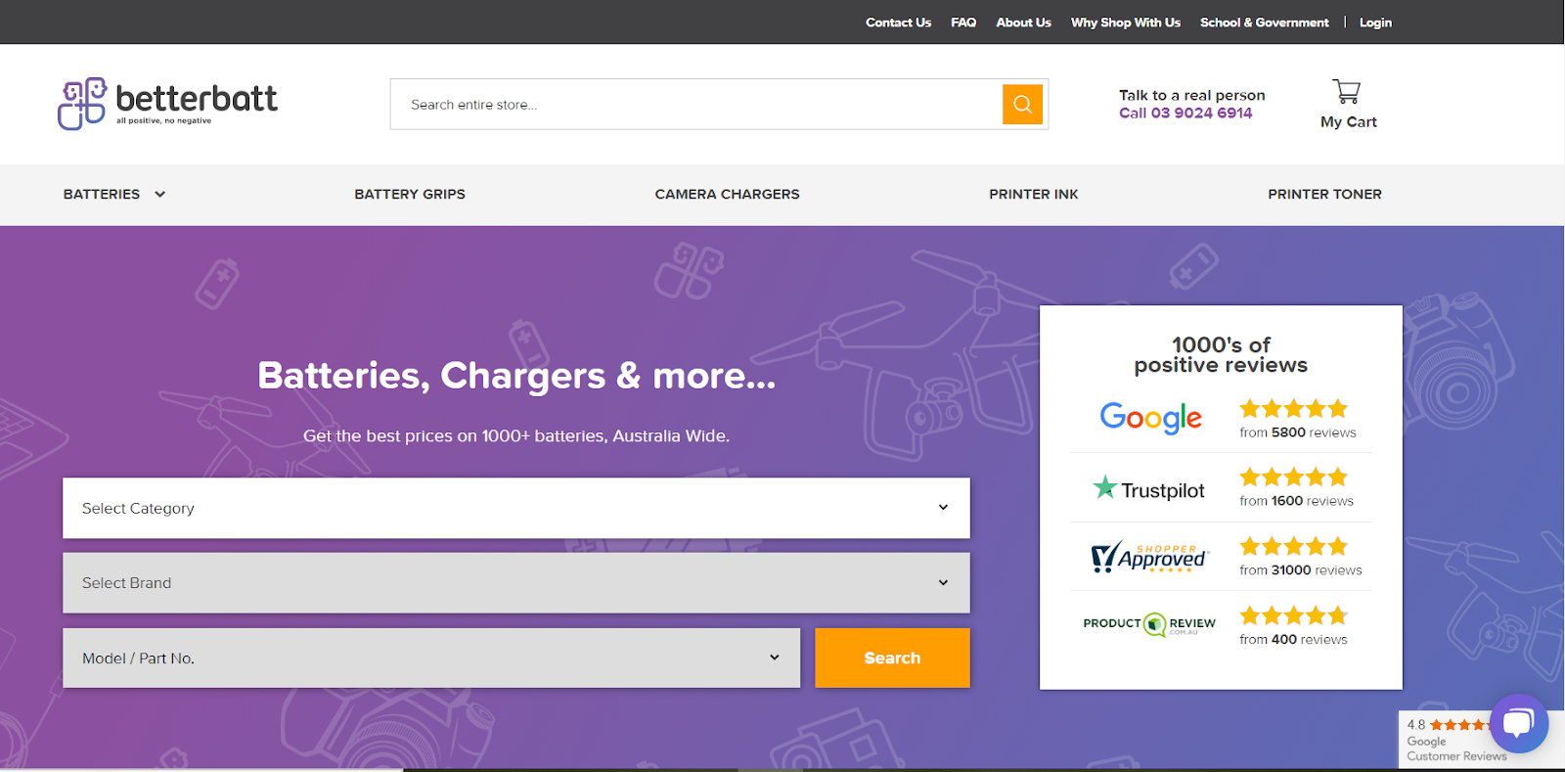Click the Login link
Screen dimensions: 1565x772
click(x=1375, y=23)
